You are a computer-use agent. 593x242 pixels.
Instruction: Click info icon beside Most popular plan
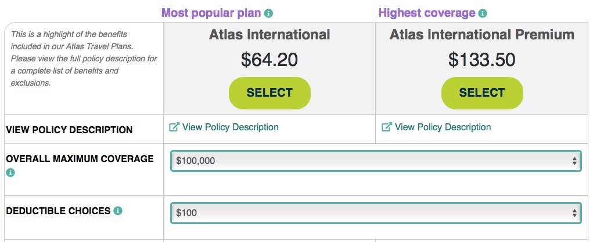(268, 13)
